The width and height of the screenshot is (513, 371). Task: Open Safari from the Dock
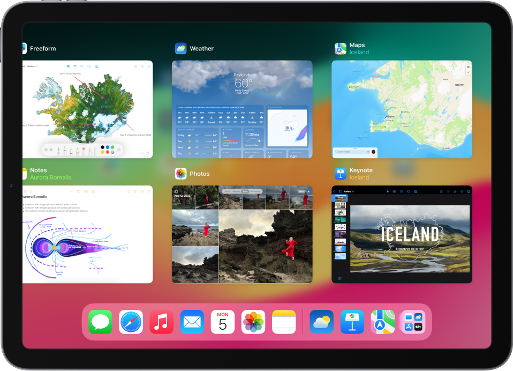pos(131,322)
